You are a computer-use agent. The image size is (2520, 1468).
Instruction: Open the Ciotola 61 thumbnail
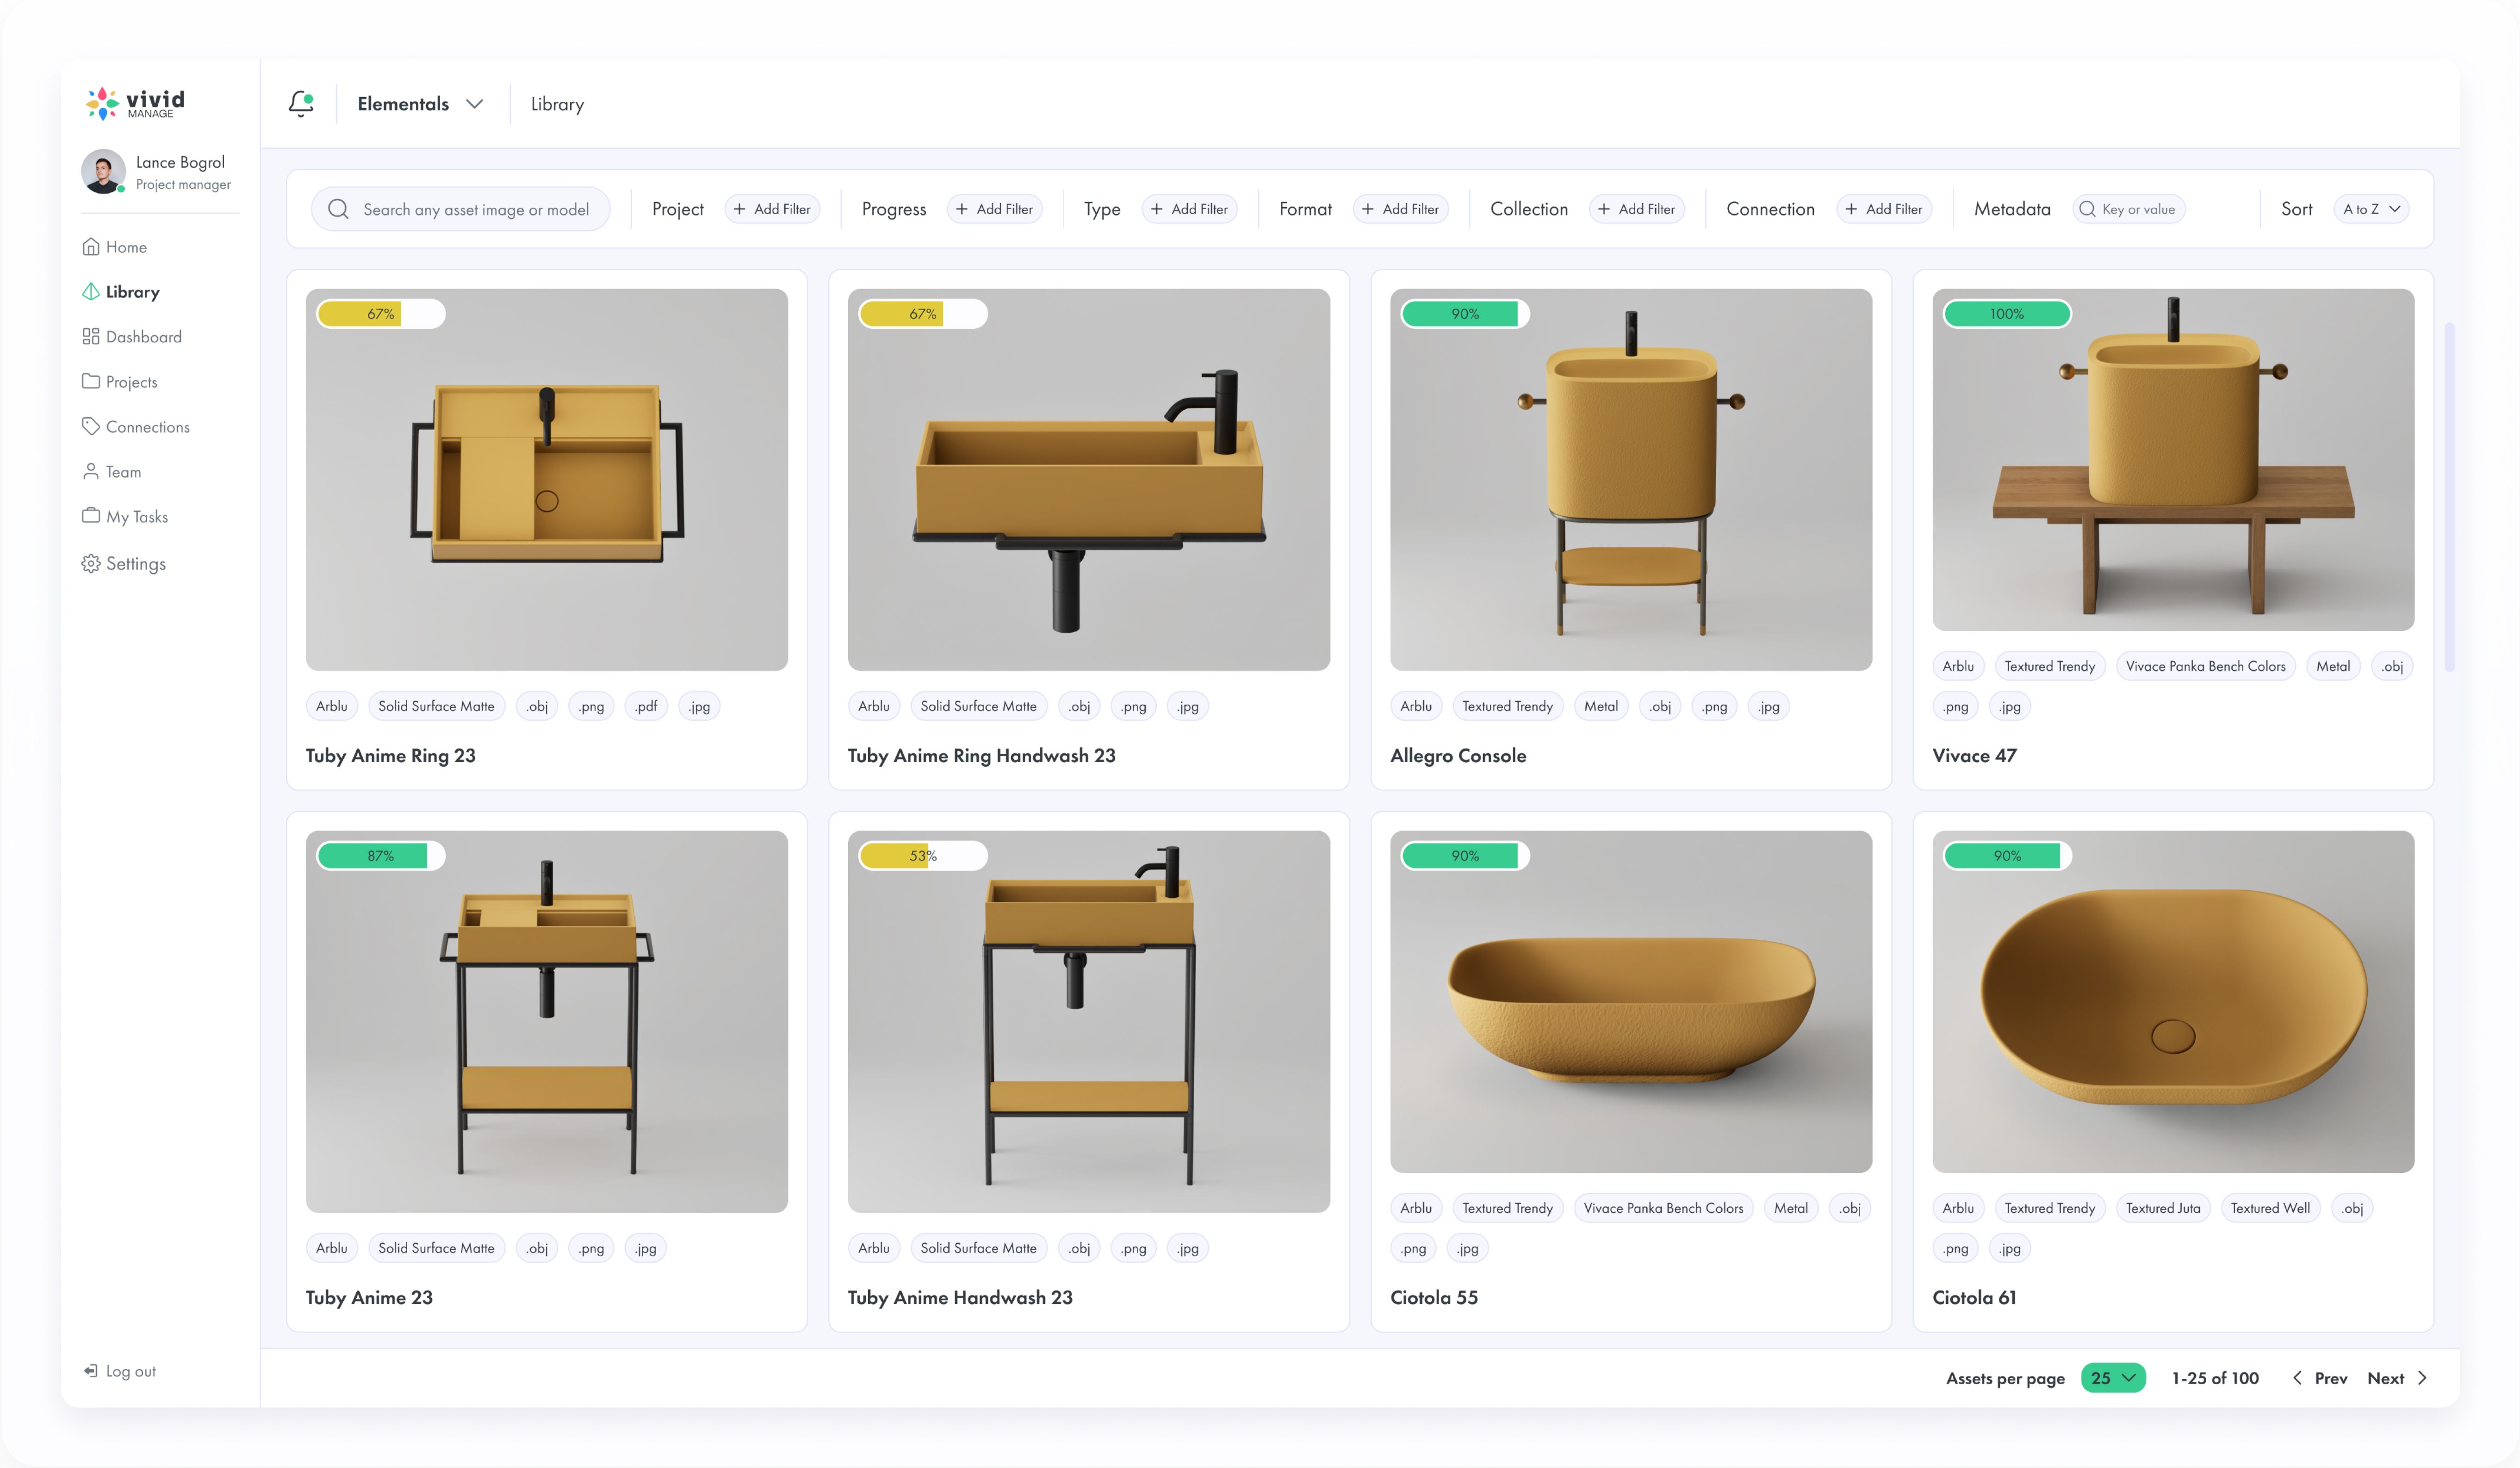click(2173, 1001)
